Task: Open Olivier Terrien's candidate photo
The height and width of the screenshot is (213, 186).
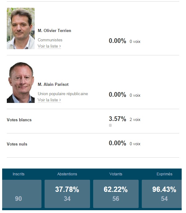Action: click(x=21, y=28)
